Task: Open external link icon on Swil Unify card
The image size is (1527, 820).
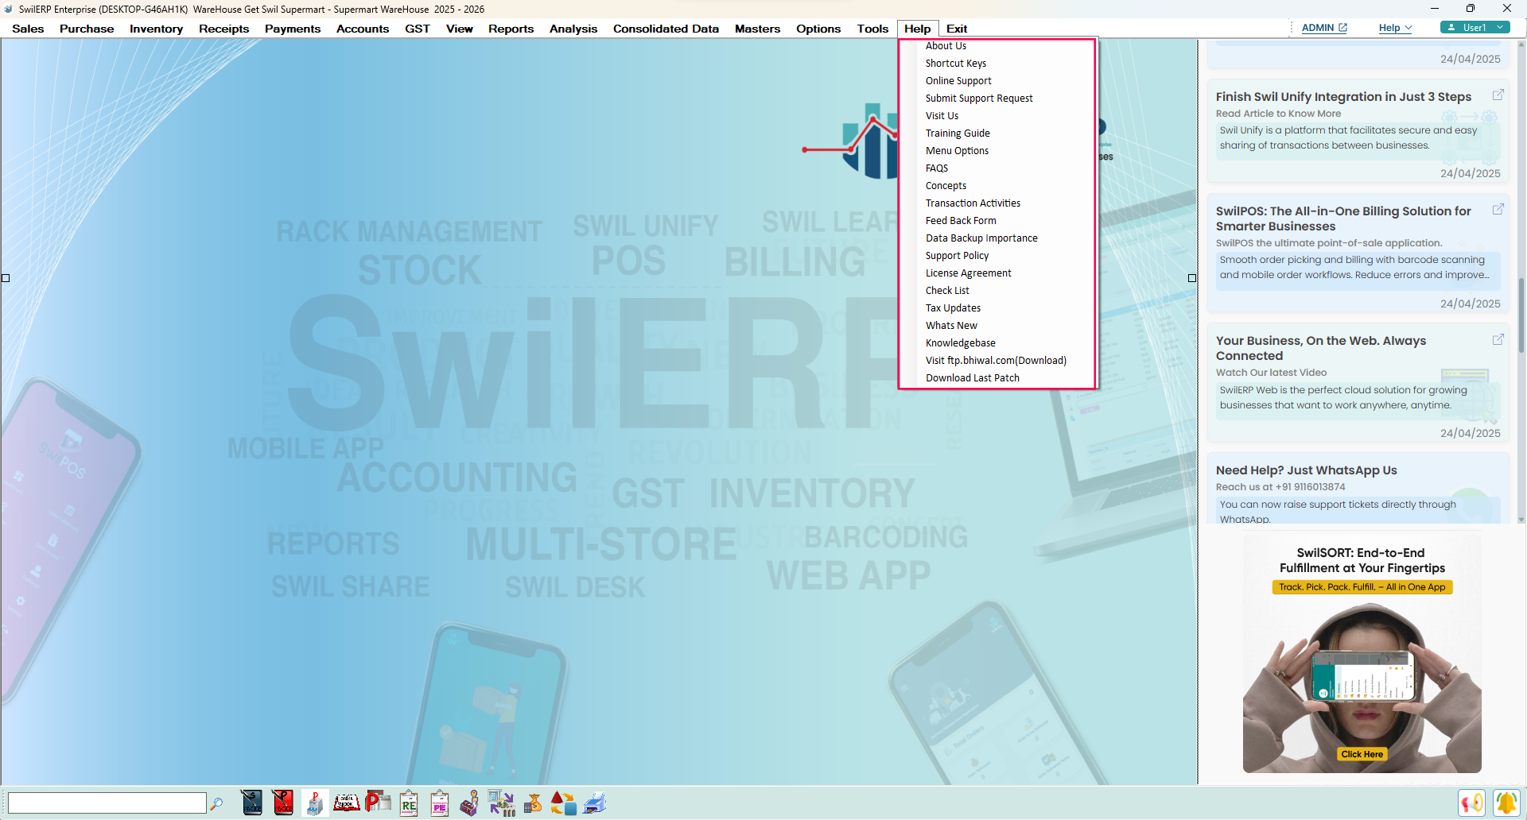Action: click(1498, 95)
